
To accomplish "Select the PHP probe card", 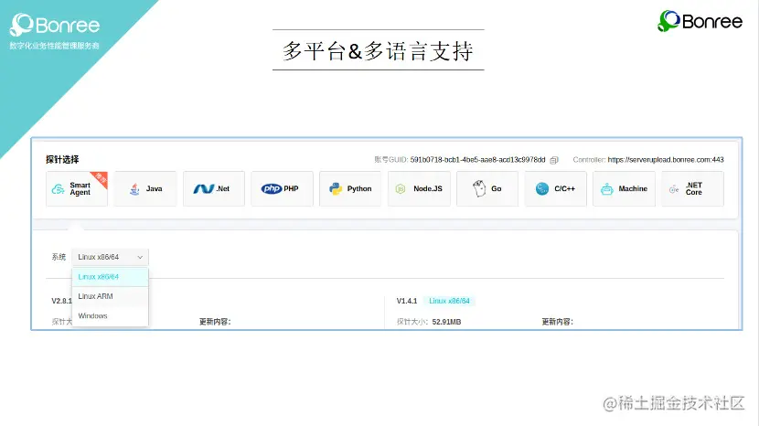I will (282, 189).
